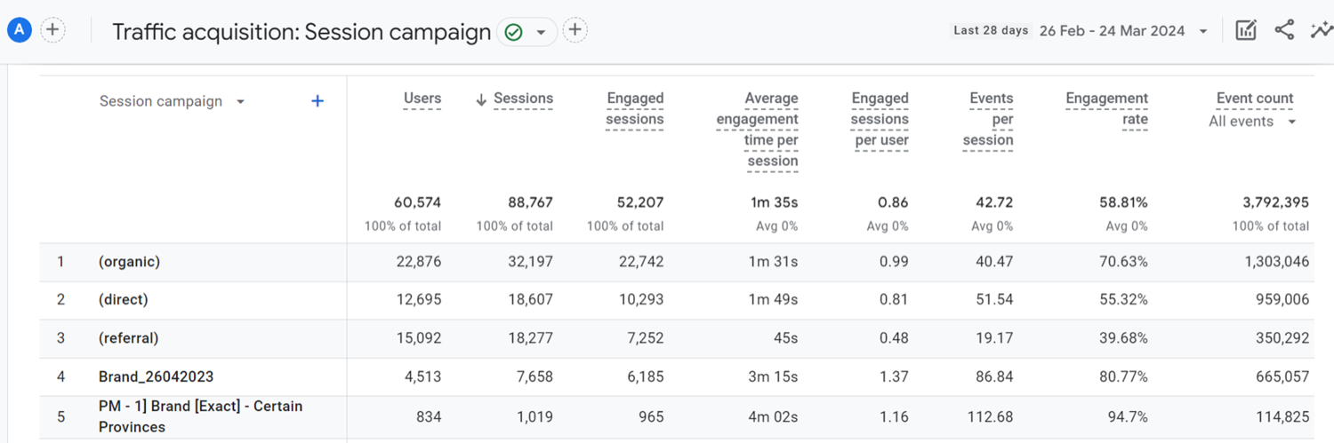Open the Session campaign dimension dropdown

pyautogui.click(x=172, y=101)
